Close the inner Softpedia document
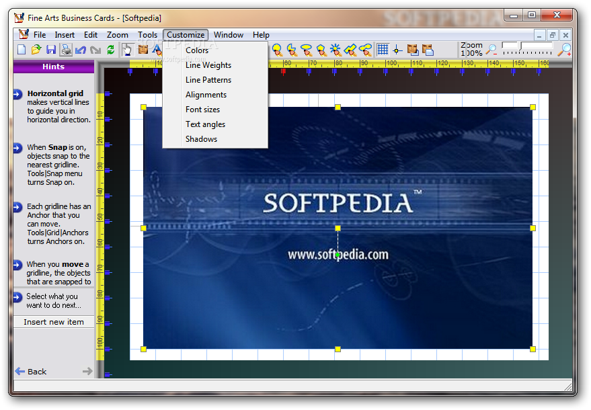 (x=565, y=35)
